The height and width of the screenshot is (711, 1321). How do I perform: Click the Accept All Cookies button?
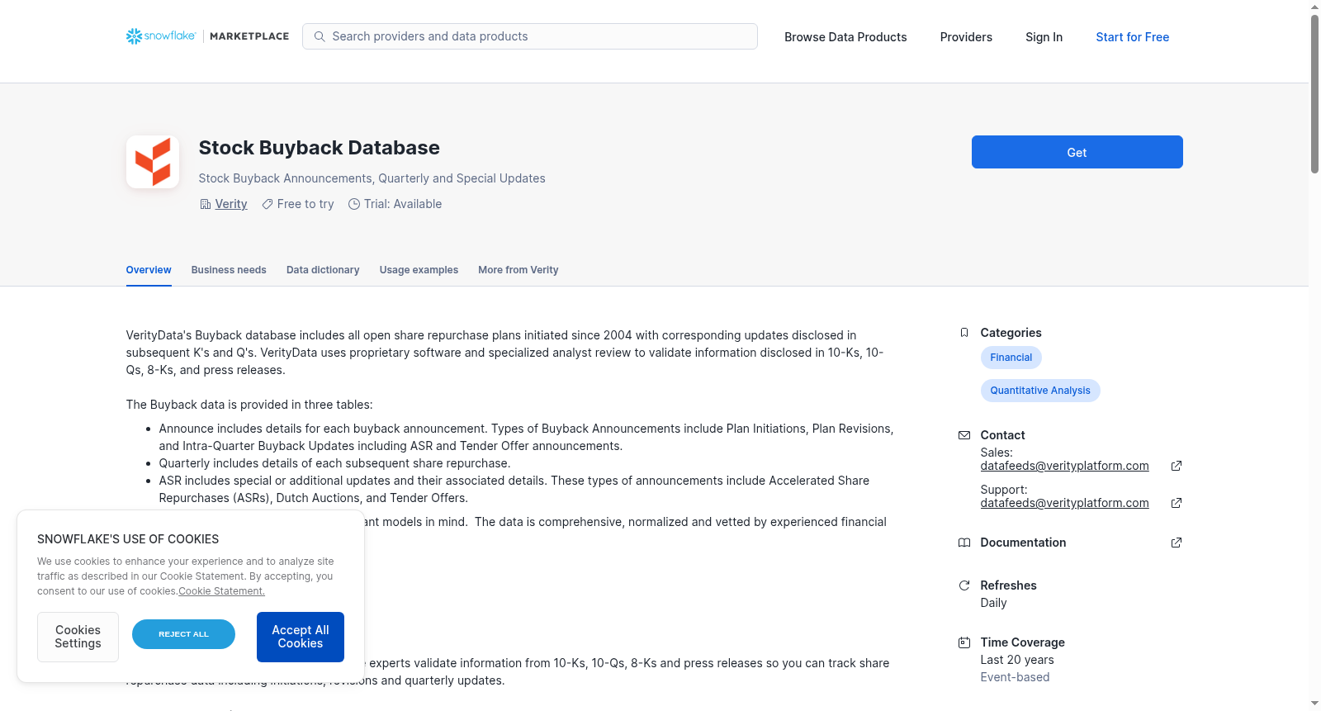(301, 637)
